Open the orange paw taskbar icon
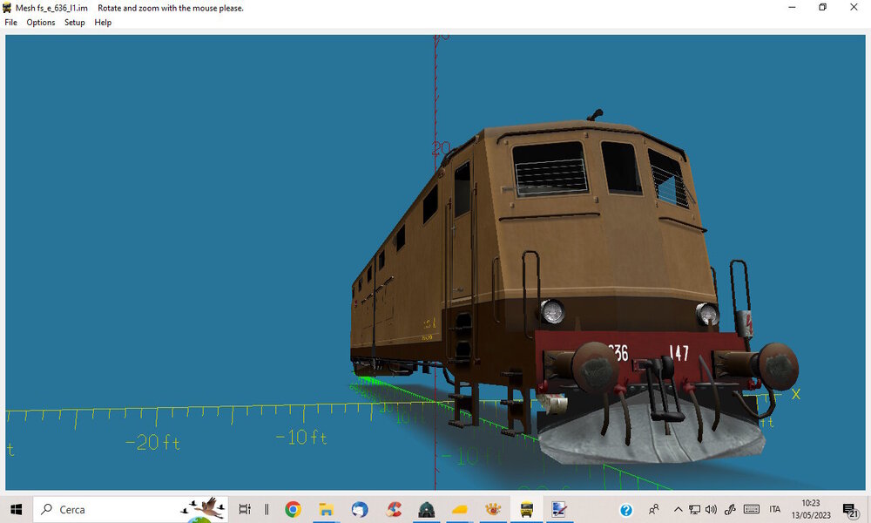 coord(493,509)
